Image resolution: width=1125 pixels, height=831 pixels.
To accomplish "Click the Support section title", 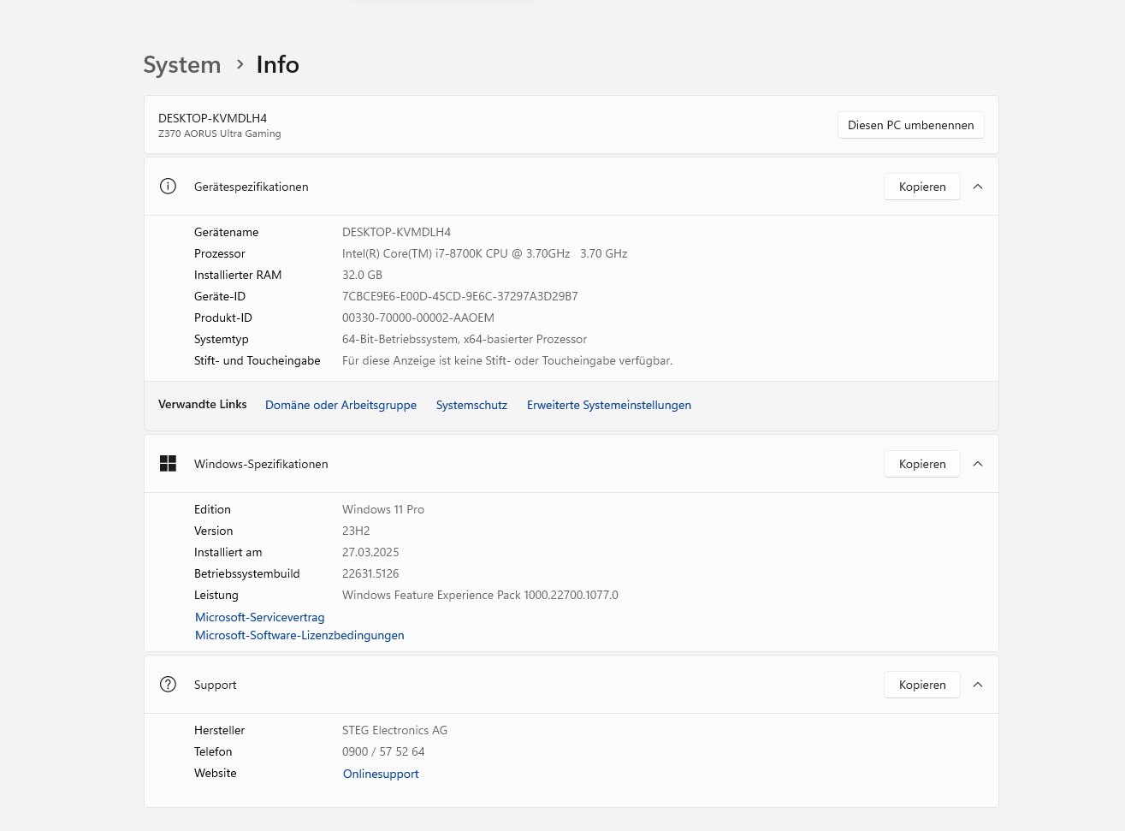I will (x=215, y=685).
